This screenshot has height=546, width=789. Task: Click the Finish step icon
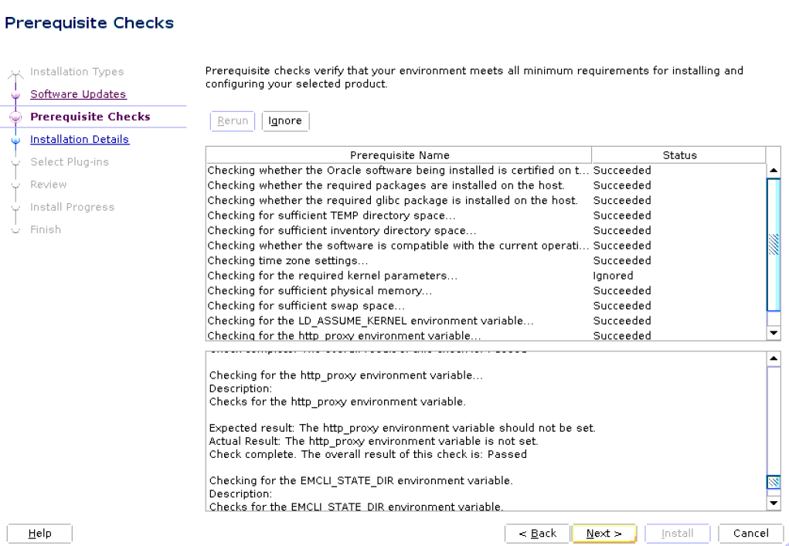coord(15,229)
